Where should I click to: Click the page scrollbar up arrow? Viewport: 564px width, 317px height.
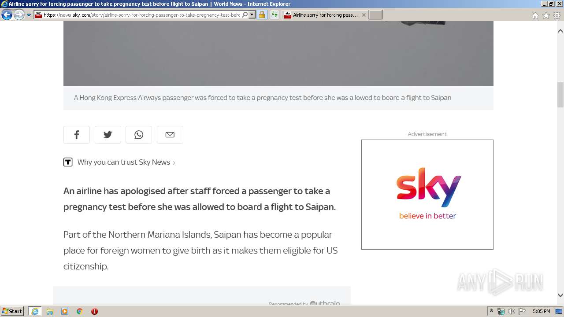click(x=560, y=31)
